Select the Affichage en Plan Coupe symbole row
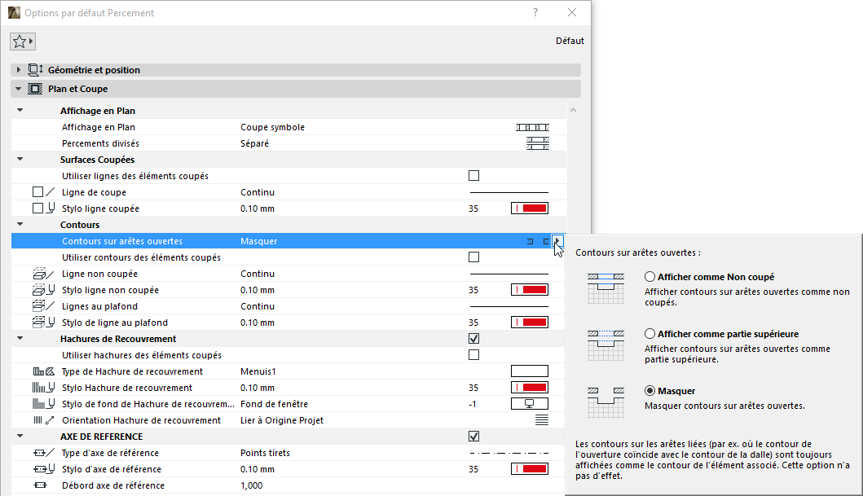The width and height of the screenshot is (863, 496). 288,127
